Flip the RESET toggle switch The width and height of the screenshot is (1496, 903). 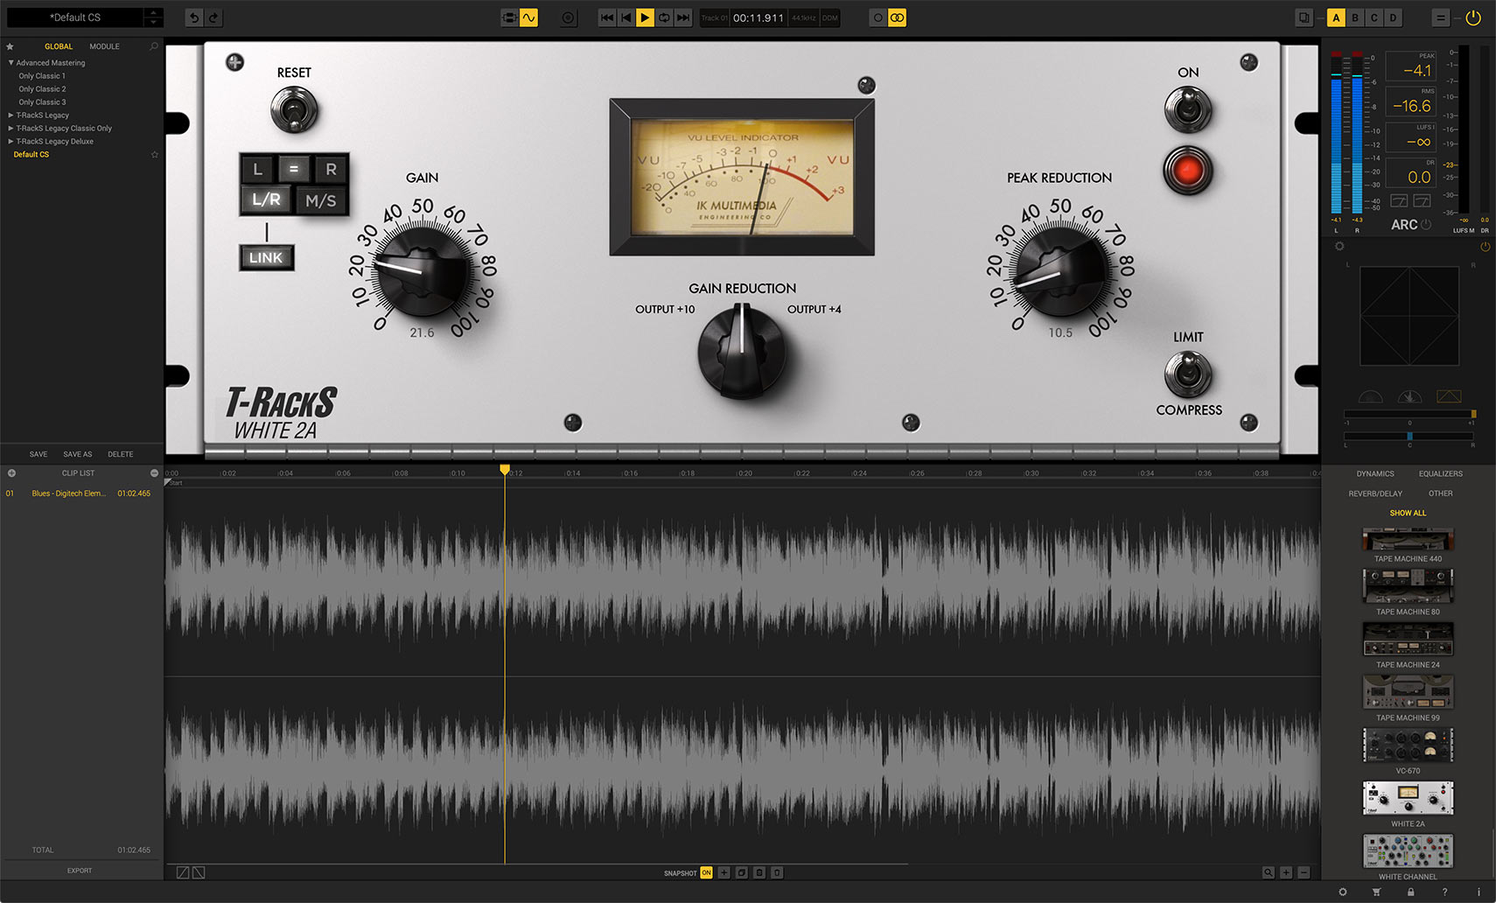pyautogui.click(x=294, y=110)
